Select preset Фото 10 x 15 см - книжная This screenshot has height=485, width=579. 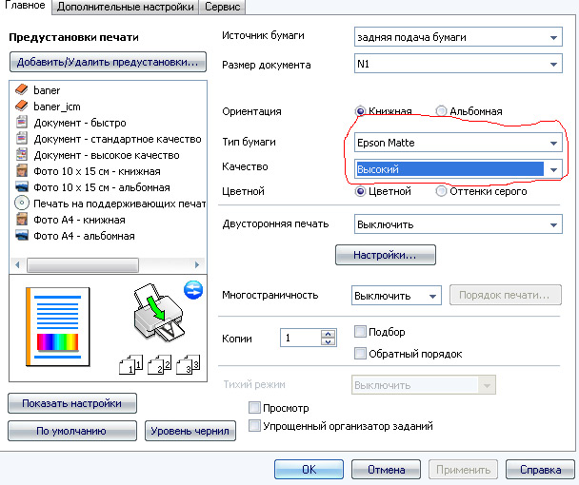97,171
